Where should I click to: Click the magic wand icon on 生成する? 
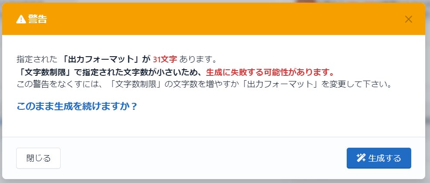tap(361, 158)
